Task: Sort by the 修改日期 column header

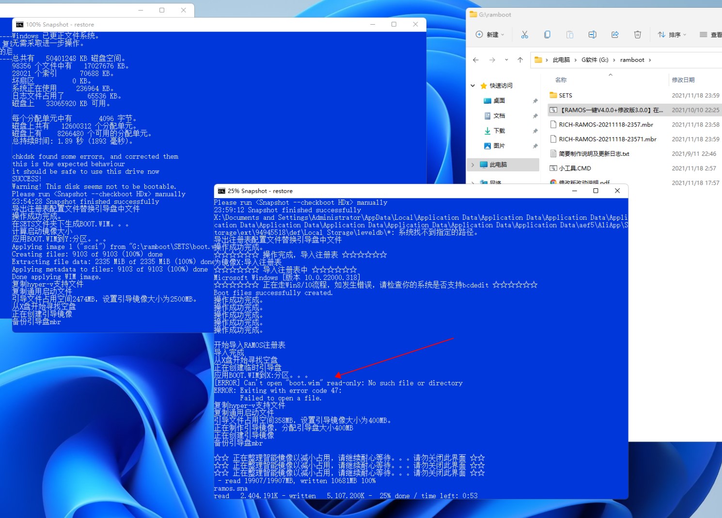Action: pos(683,80)
